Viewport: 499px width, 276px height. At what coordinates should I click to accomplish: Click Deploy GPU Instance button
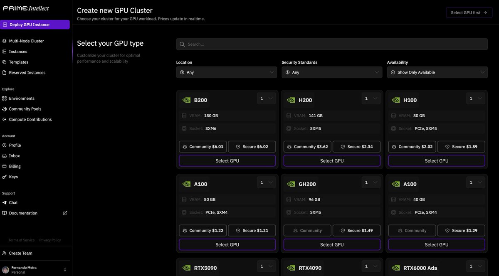click(35, 25)
